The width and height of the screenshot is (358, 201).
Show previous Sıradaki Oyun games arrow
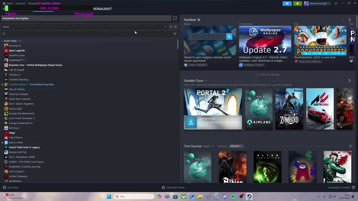343,81
